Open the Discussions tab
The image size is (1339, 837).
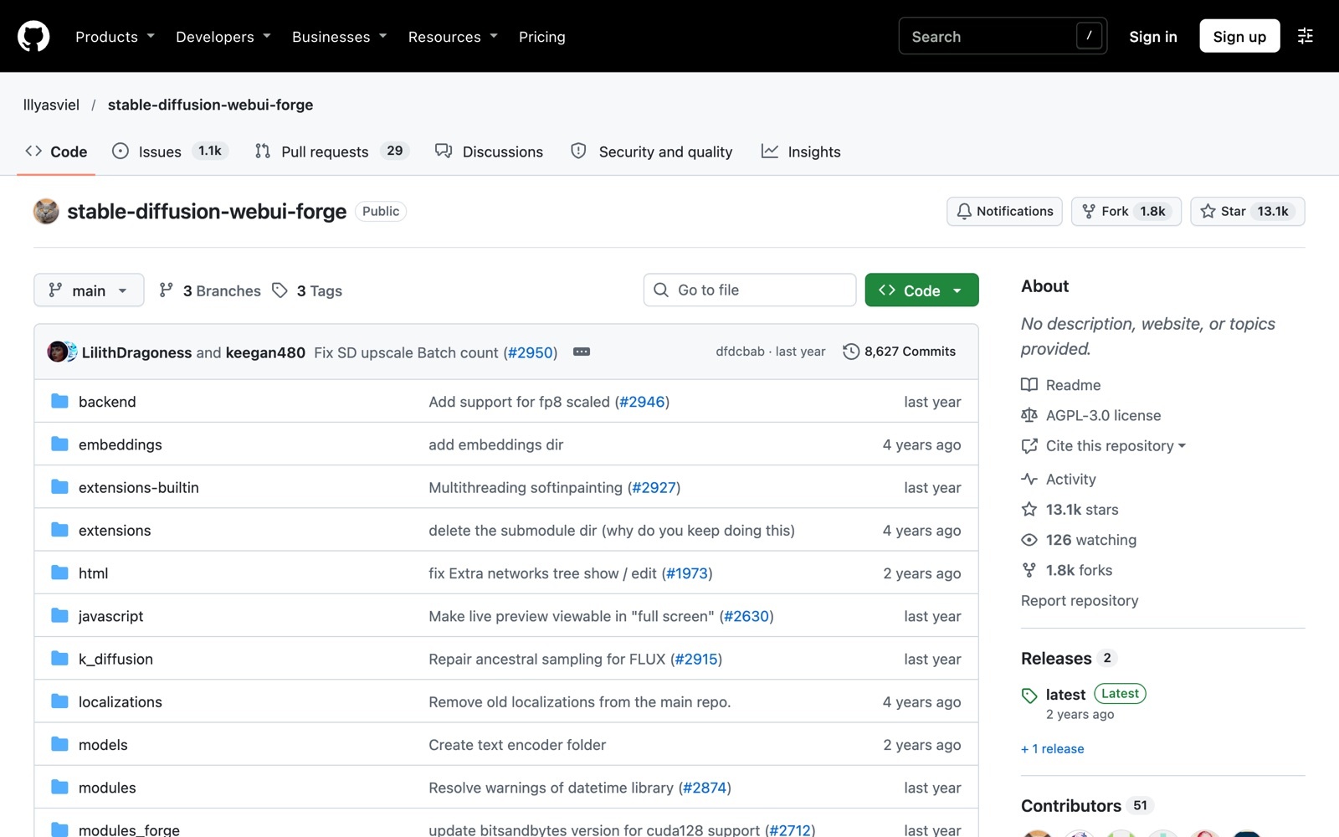tap(490, 151)
